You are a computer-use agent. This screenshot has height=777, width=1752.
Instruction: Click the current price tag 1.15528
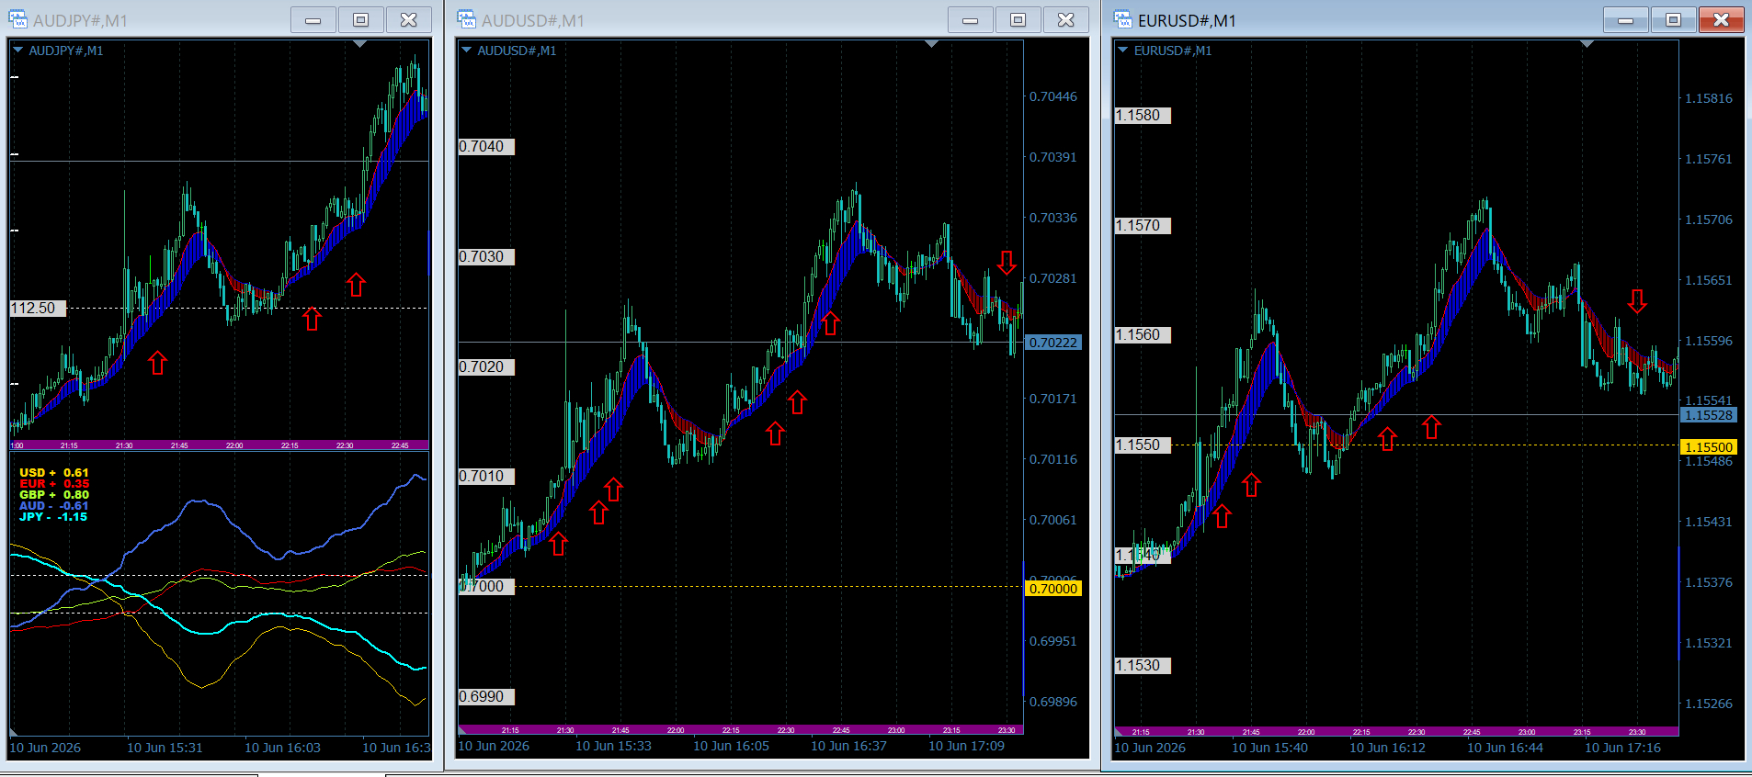(x=1709, y=415)
